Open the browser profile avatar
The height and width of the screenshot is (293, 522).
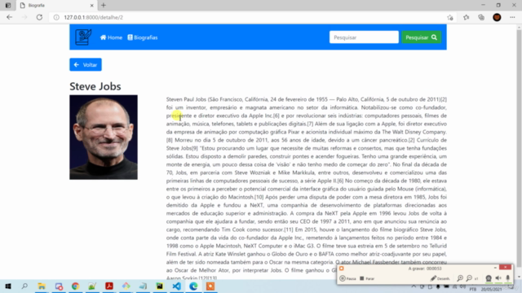tap(497, 17)
